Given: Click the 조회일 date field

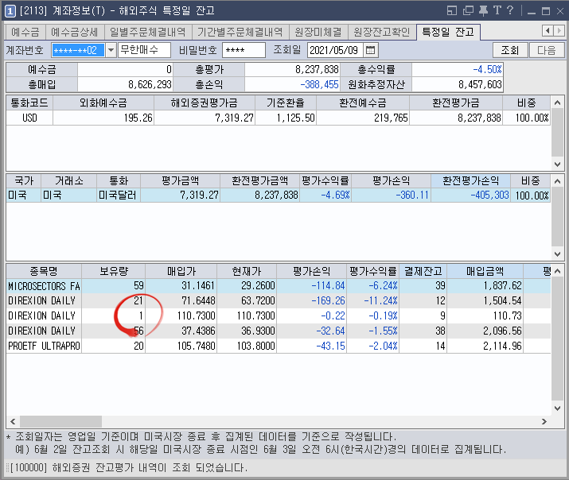Looking at the screenshot, I should pyautogui.click(x=335, y=50).
